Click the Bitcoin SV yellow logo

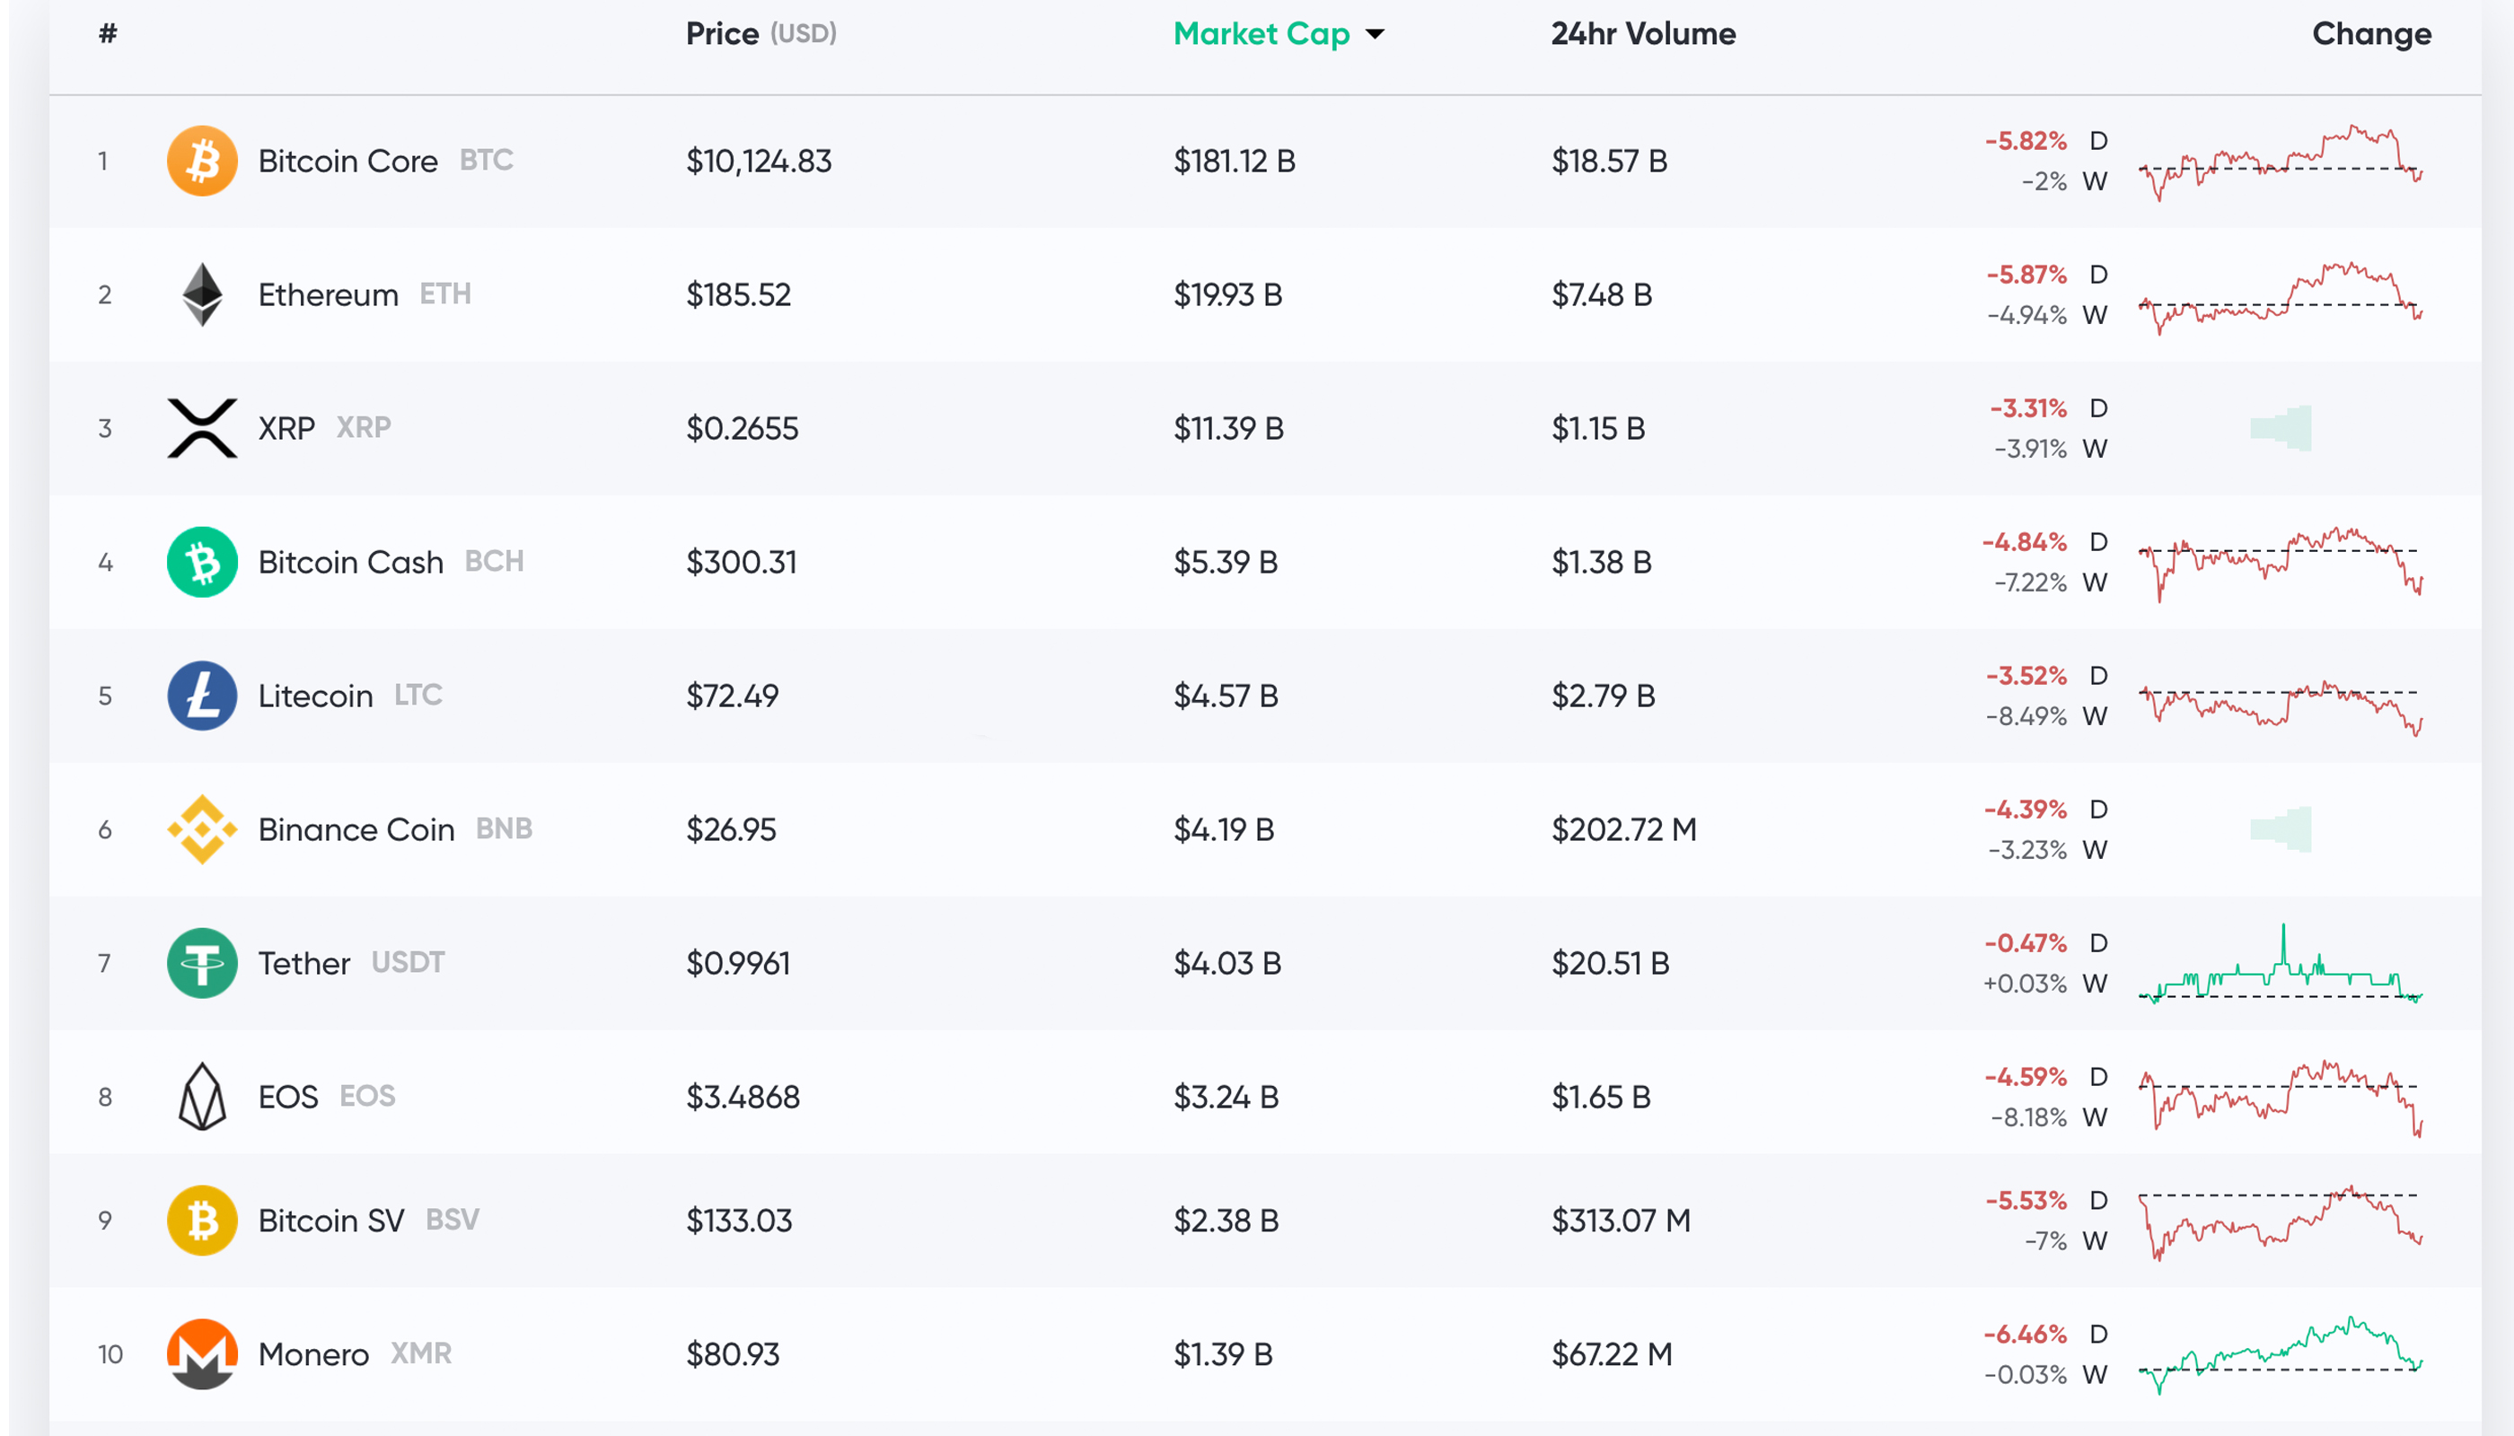tap(202, 1220)
